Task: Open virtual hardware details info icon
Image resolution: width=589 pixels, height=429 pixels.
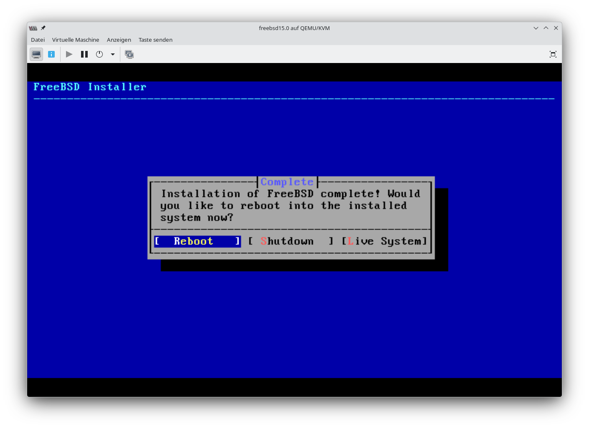Action: 51,54
